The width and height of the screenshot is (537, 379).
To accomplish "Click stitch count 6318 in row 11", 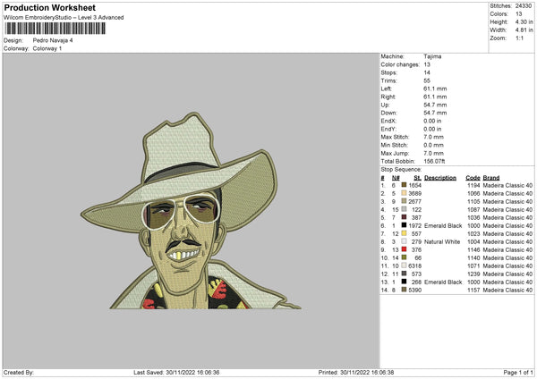I will tap(415, 265).
